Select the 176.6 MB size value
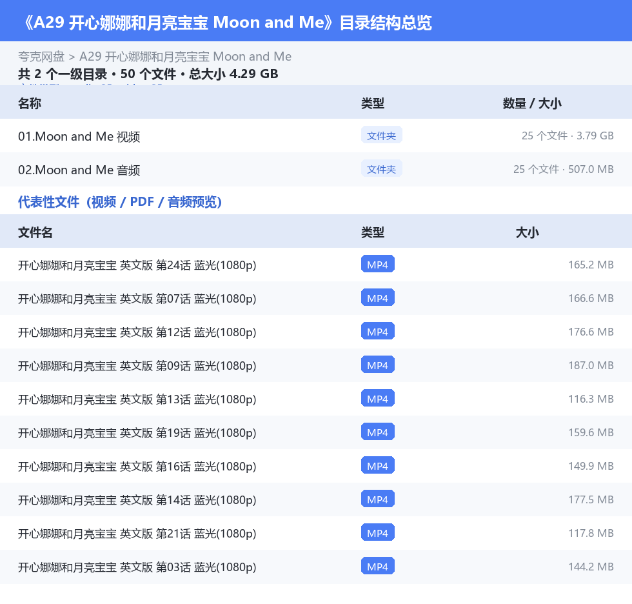 [591, 332]
